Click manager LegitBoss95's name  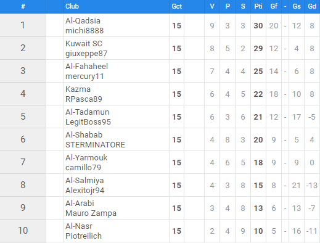(88, 122)
